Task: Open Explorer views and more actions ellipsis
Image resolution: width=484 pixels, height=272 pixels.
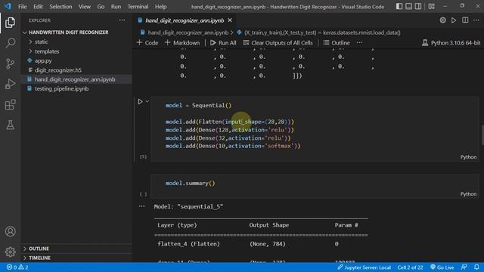Action: pyautogui.click(x=123, y=20)
